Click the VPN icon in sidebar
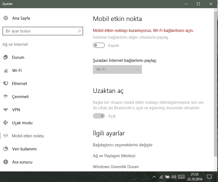Screen dimensions: 218x182 pos(5,110)
